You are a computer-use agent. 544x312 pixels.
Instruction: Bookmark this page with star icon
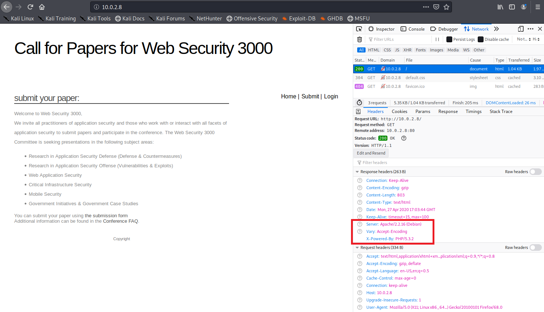tap(446, 7)
